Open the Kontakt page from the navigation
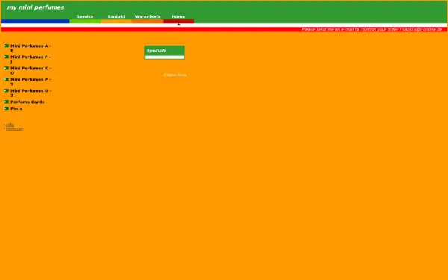 116,16
